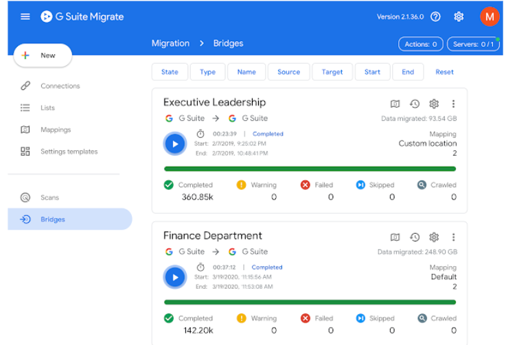The image size is (506, 345).
Task: Reset all filters
Action: click(x=444, y=72)
